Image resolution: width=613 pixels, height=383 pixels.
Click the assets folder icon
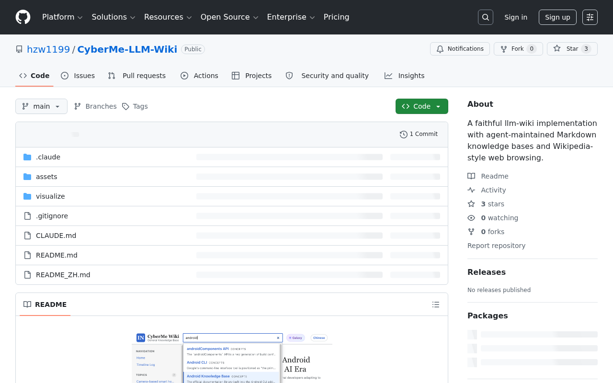coord(27,177)
